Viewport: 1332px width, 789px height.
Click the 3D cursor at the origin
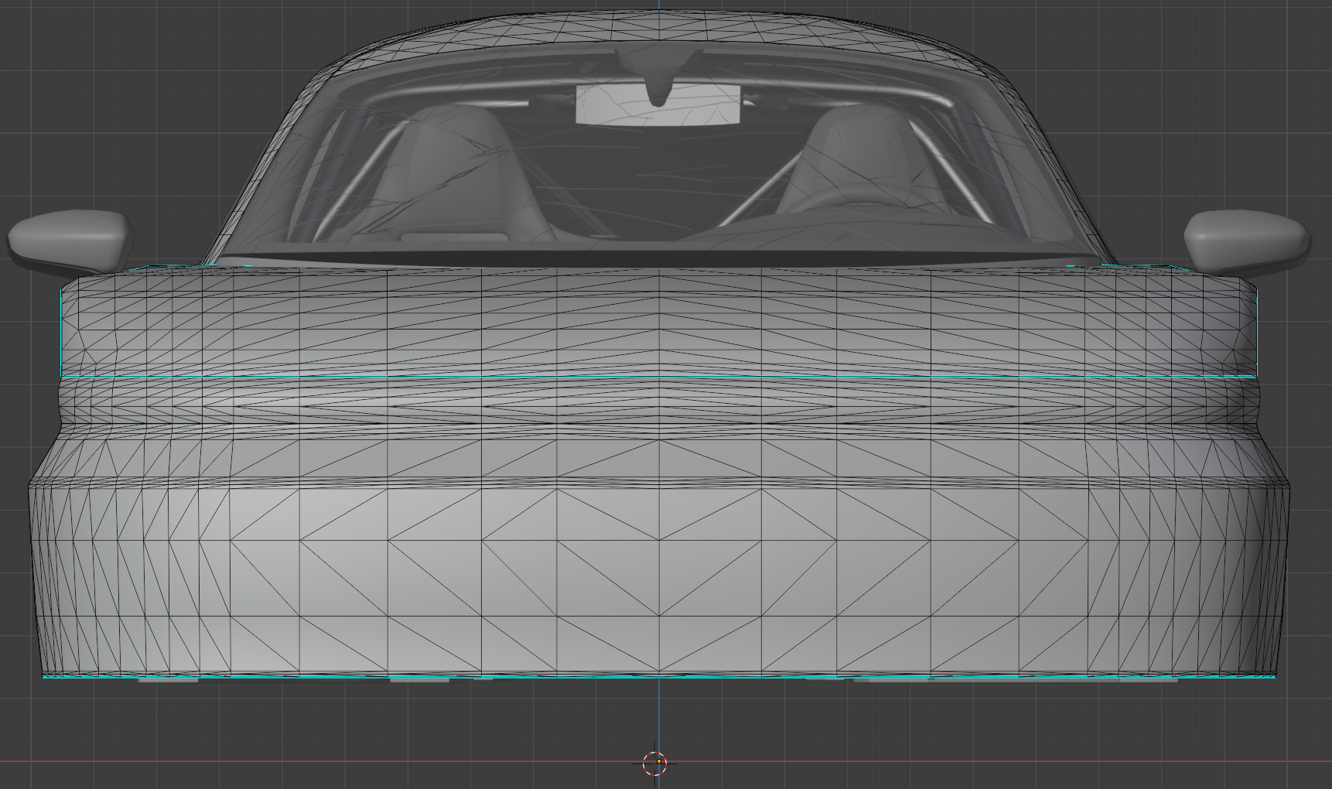pos(655,763)
